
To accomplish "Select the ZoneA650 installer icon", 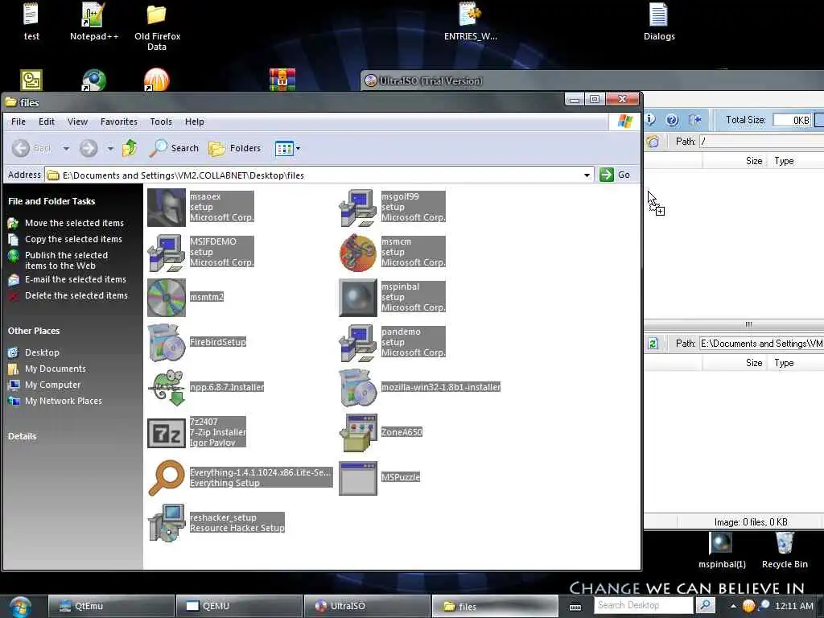I will (x=358, y=433).
